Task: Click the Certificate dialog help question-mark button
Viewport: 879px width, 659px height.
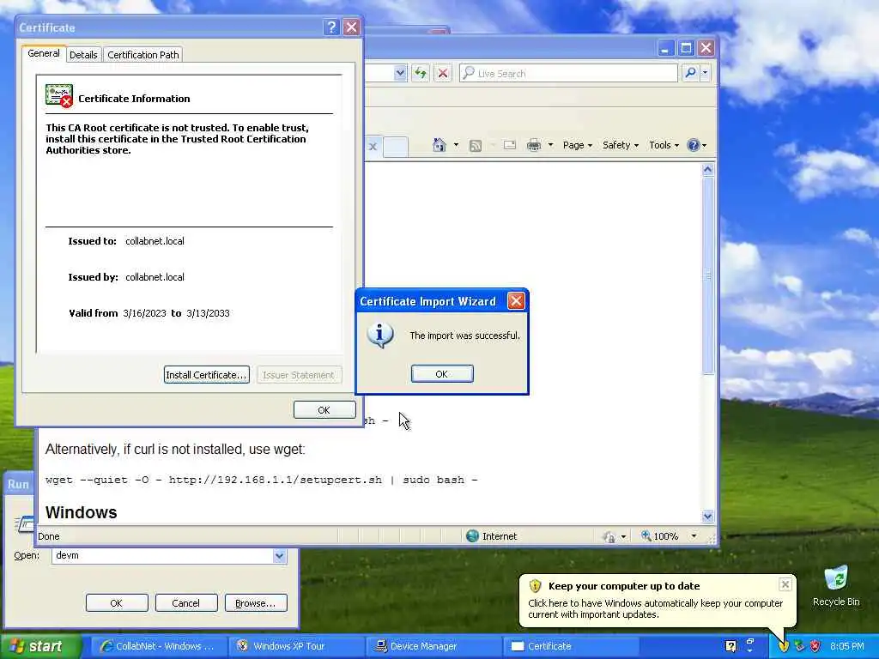Action: coord(331,27)
